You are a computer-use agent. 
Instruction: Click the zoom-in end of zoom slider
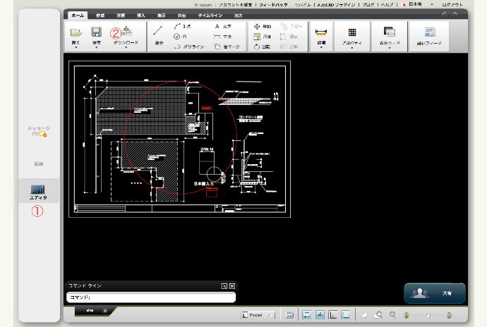tap(449, 315)
